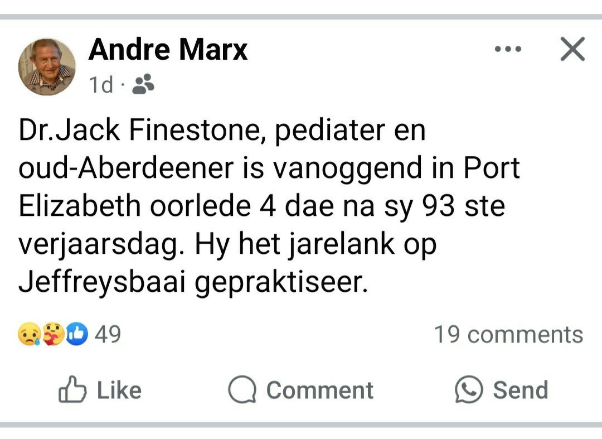602x439 pixels.
Task: Click the thumbs-up outline Like icon
Action: pos(72,390)
